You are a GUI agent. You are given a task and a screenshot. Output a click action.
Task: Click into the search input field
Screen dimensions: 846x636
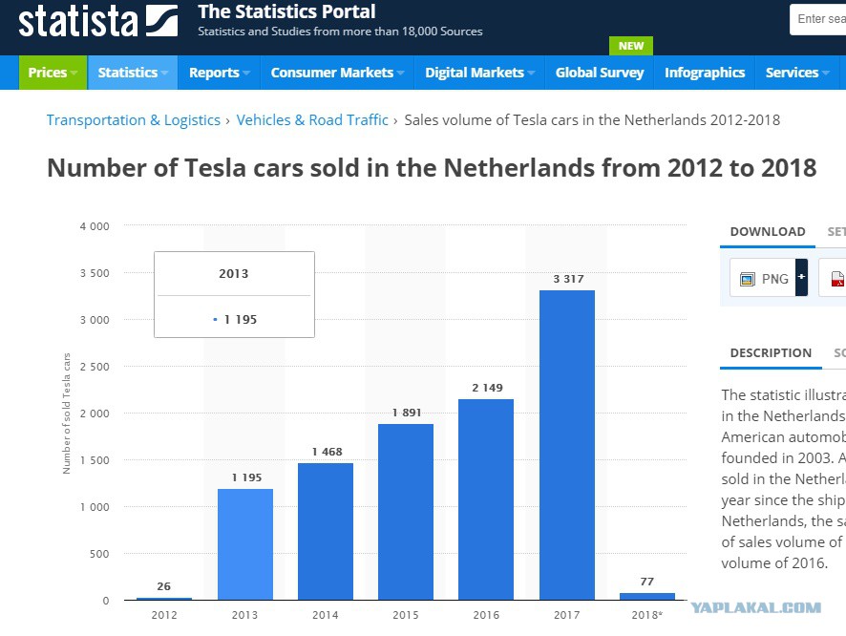pyautogui.click(x=818, y=19)
